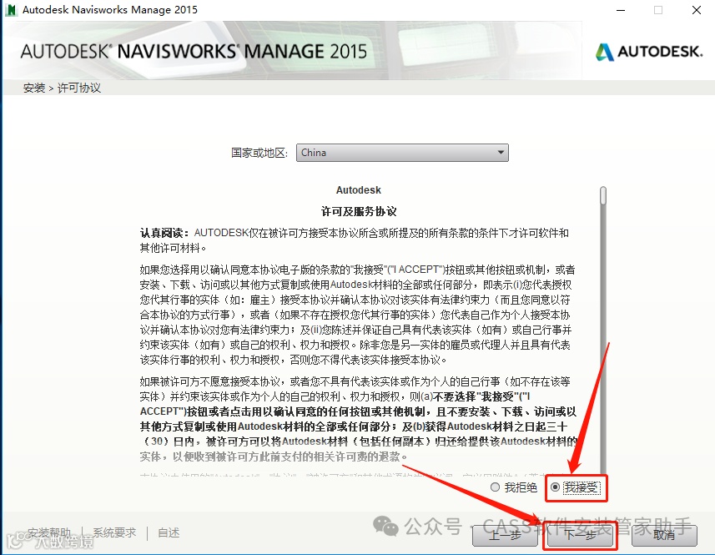Click the 取消 button

pyautogui.click(x=664, y=535)
